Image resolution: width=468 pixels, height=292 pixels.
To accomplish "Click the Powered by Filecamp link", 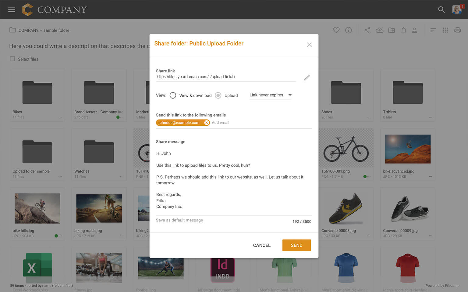I will point(442,286).
